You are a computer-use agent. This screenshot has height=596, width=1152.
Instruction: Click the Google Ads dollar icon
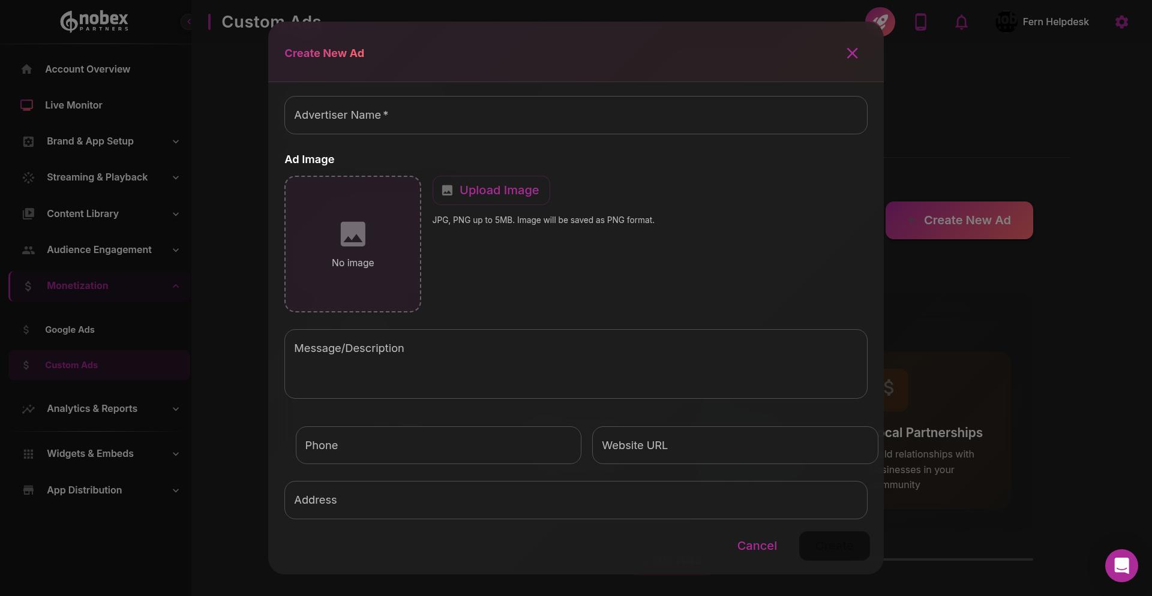point(26,329)
